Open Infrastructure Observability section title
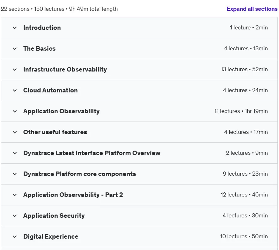279x250 pixels. point(65,69)
